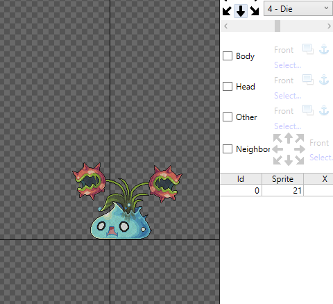Click the frame scrollbar thumb
The width and height of the screenshot is (333, 304).
click(277, 26)
